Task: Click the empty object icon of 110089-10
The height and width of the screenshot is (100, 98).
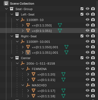Action: point(23,20)
